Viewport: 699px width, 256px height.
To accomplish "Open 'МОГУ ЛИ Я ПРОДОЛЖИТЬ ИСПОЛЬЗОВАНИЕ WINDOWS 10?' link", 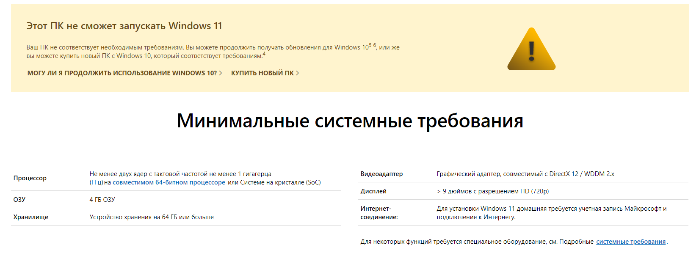I will click(125, 73).
